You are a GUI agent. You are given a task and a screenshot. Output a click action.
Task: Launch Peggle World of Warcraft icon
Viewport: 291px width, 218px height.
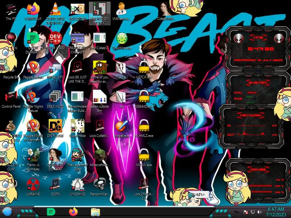coord(33,131)
